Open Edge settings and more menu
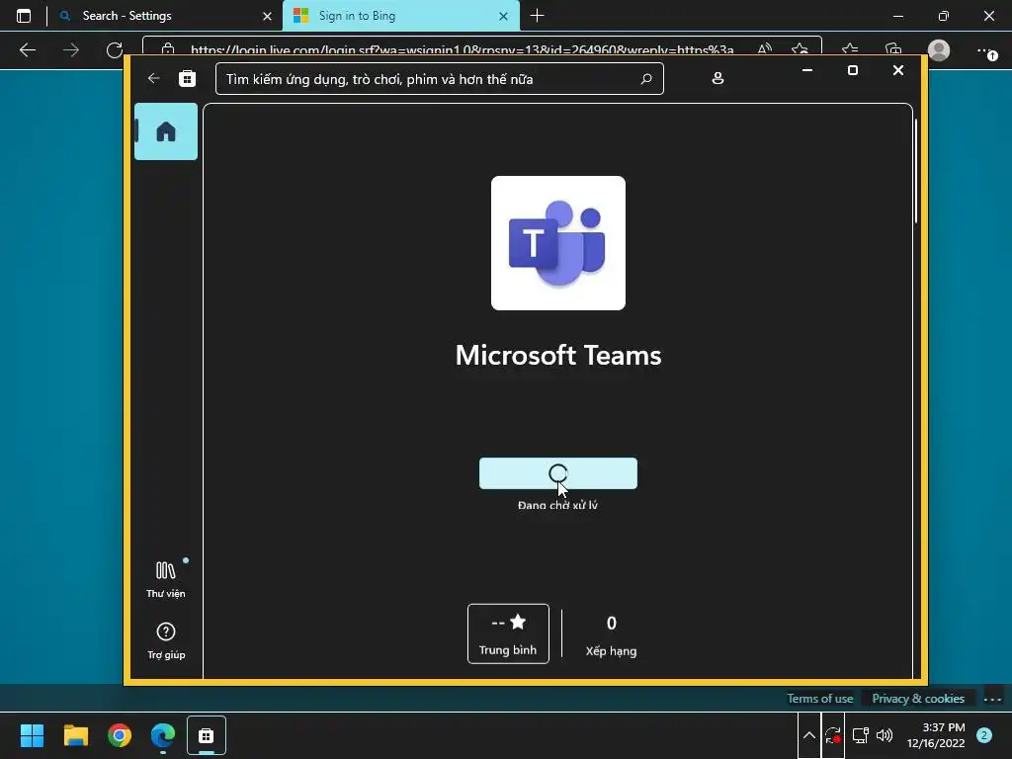Viewport: 1012px width, 759px height. pos(987,50)
